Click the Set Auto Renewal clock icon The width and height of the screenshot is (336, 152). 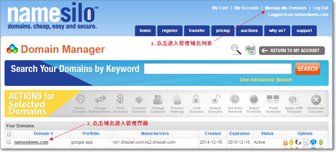tap(235, 99)
